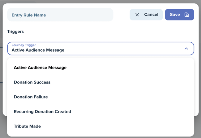201x138 pixels.
Task: Click blank dialog area right of Triggers heading
Action: pos(109,32)
